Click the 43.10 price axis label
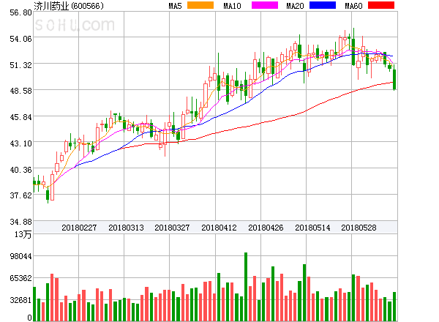 point(20,143)
